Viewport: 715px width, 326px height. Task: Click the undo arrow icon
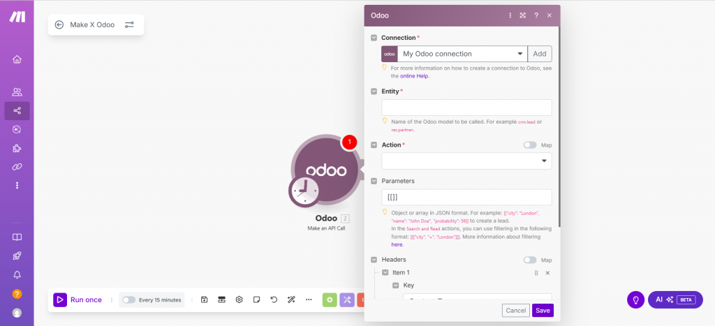tap(274, 299)
